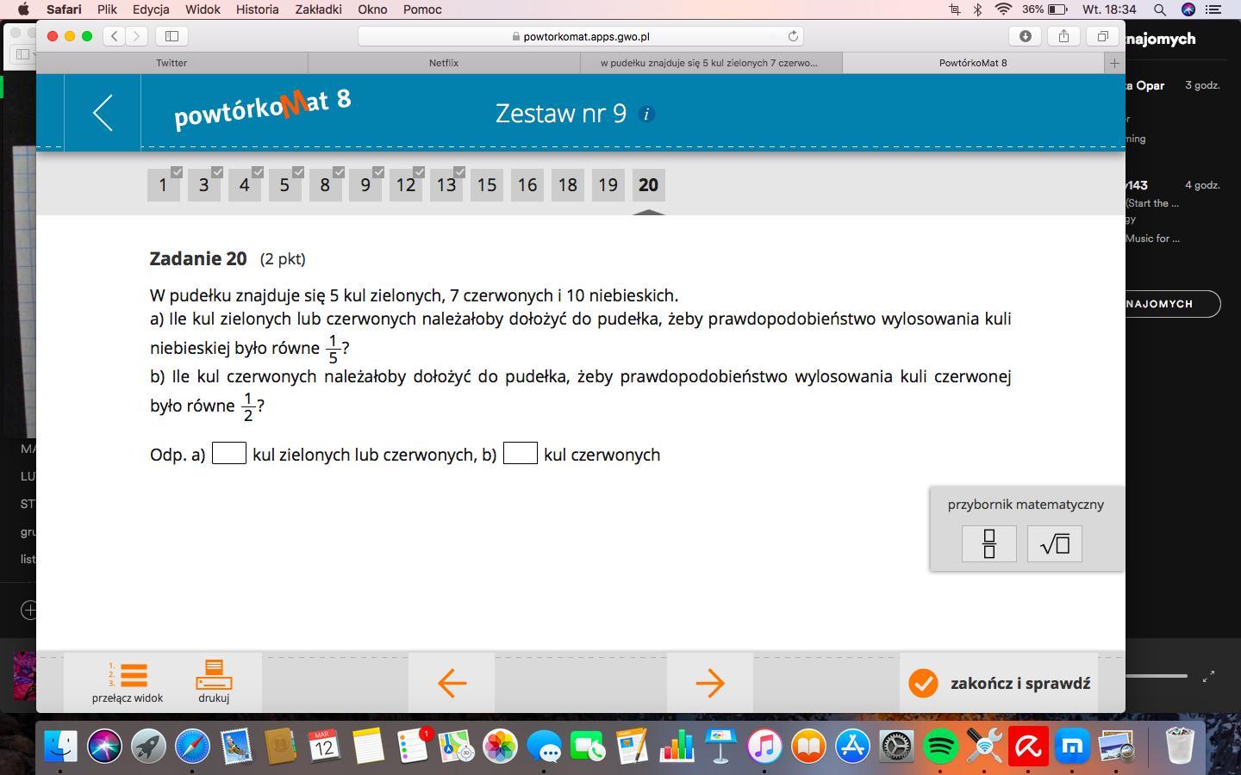Open Safari downloads icon

point(1025,36)
